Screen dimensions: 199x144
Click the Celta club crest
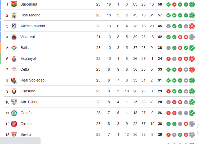14,69
